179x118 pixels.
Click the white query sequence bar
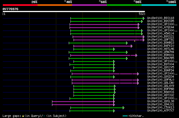tap(74, 11)
